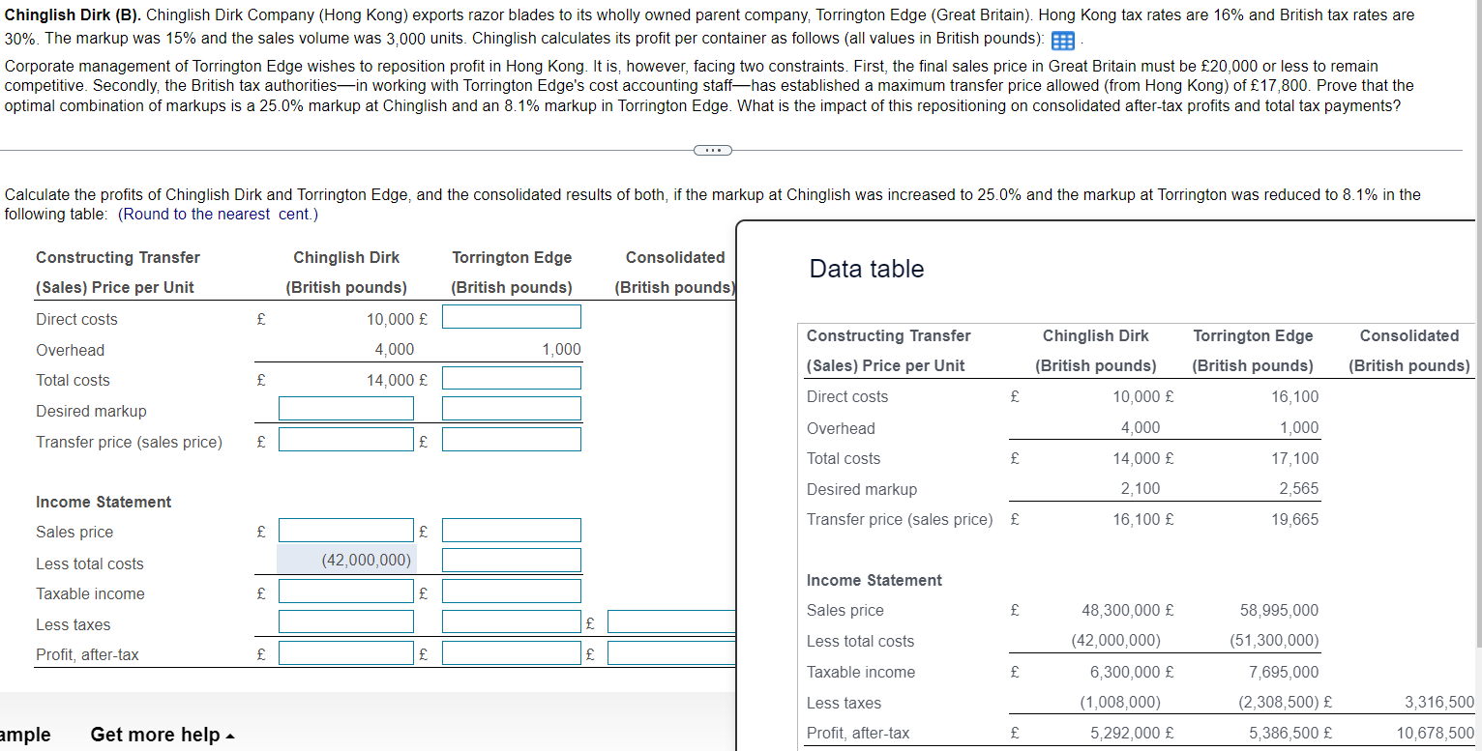Click Torrington Edge Sales price input field

point(511,530)
